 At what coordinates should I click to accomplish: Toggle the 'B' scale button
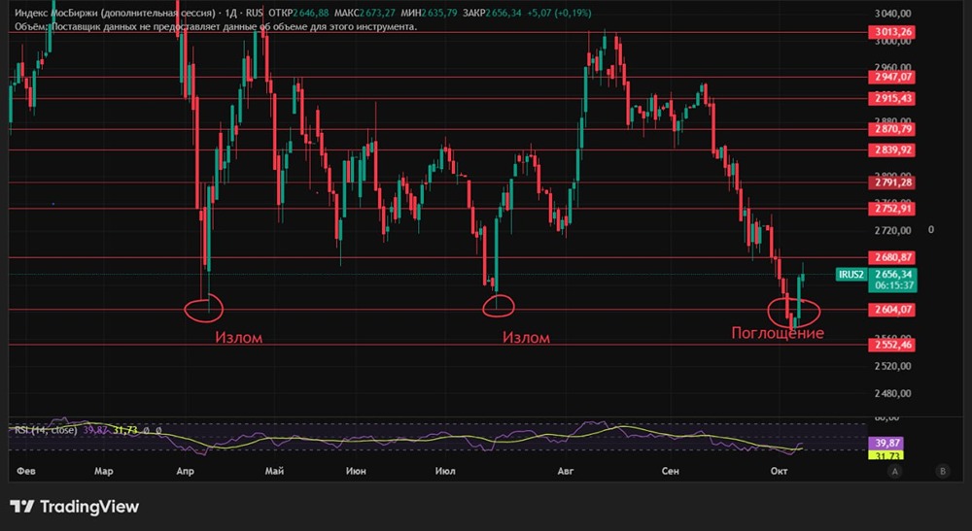(943, 471)
